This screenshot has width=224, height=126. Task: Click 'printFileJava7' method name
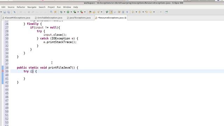(60, 68)
